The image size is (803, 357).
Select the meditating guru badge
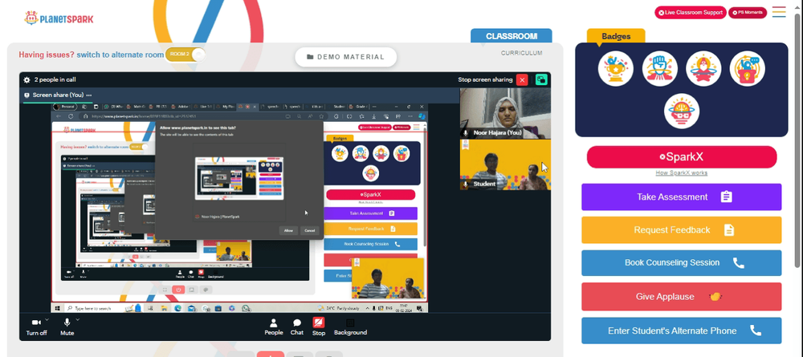click(703, 68)
